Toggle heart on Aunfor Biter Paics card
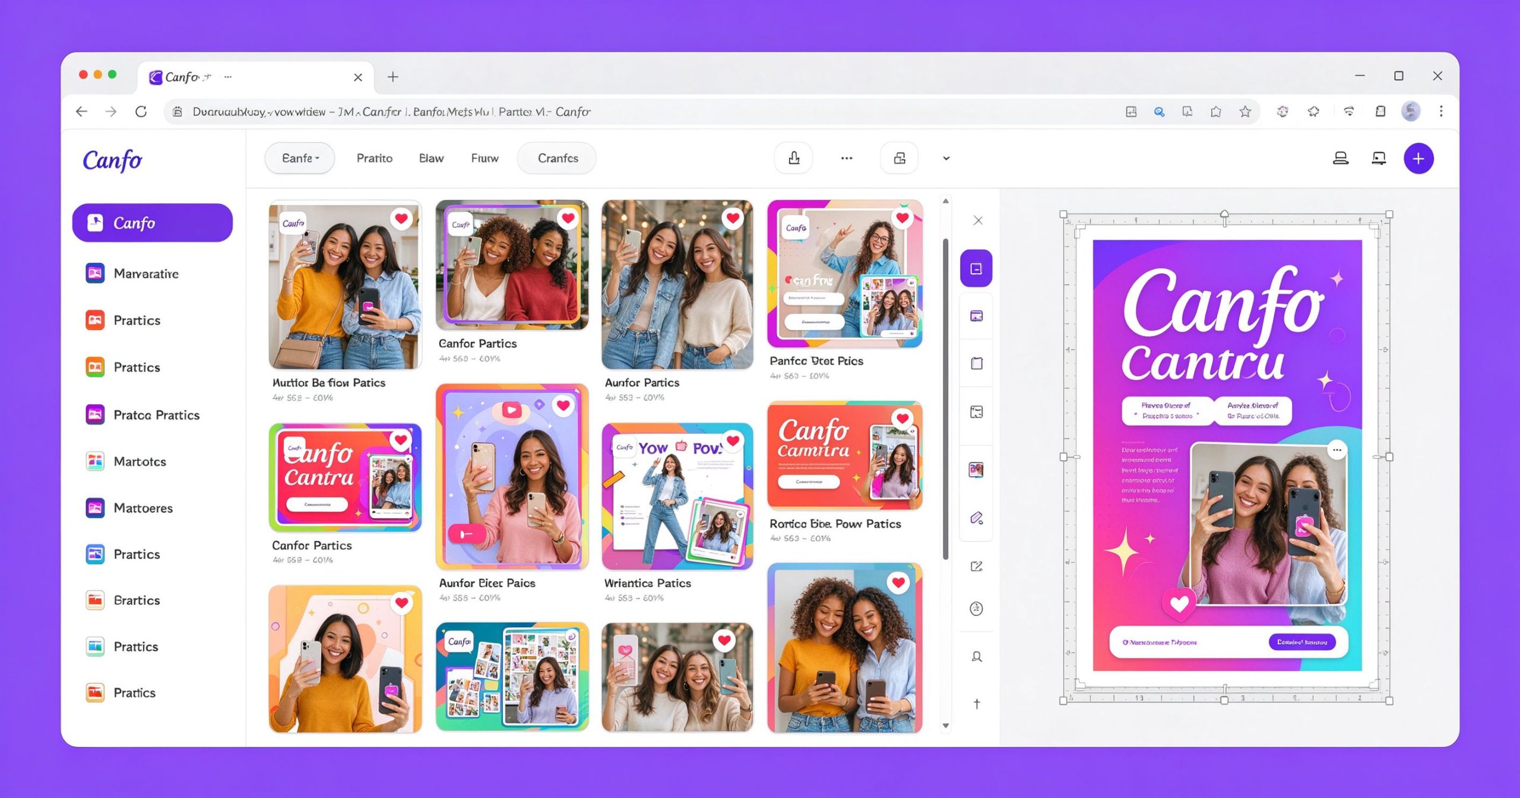The width and height of the screenshot is (1520, 798). 563,406
